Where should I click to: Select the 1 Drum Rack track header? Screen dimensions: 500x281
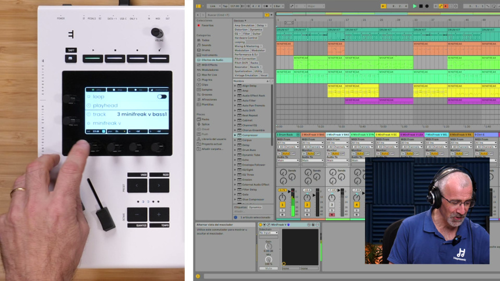(x=288, y=135)
